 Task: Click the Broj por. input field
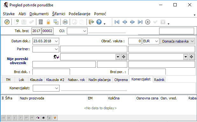(147, 72)
